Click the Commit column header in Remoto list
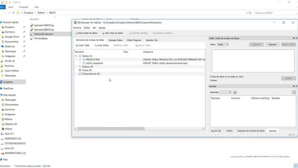The image size is (298, 168). coord(236,98)
